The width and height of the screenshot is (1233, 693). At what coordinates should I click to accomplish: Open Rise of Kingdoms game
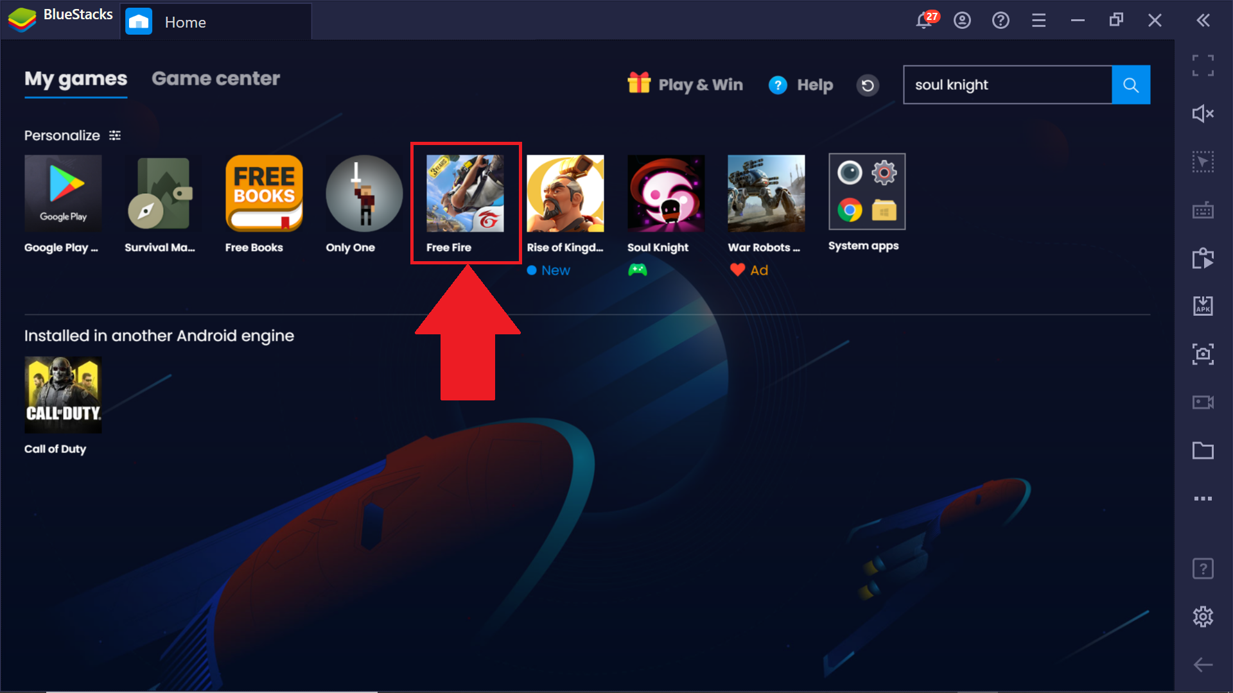tap(564, 192)
